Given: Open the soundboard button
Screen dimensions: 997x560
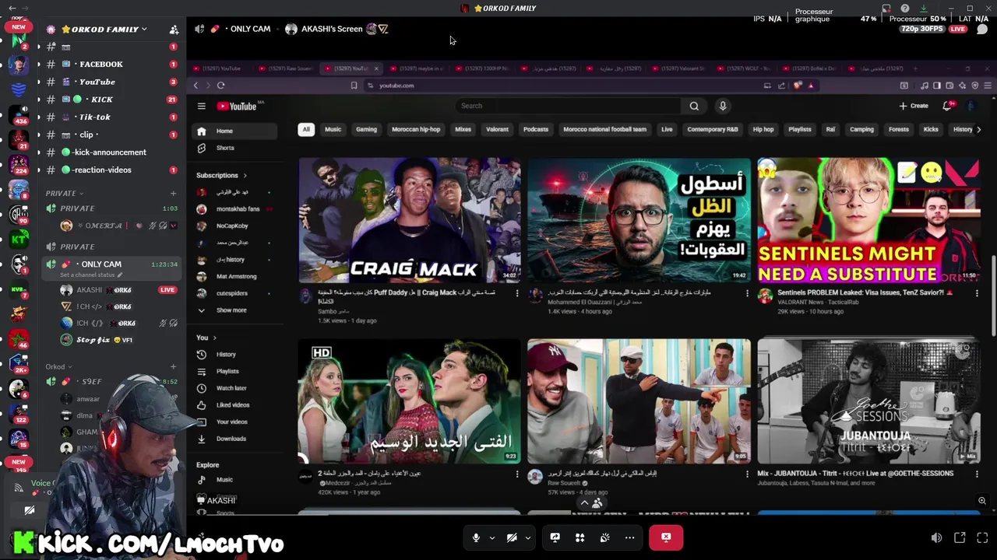Looking at the screenshot, I should pos(604,537).
